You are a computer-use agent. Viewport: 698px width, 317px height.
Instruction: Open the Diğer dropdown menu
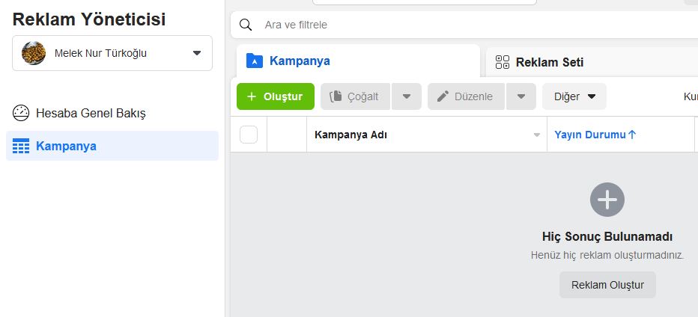574,96
